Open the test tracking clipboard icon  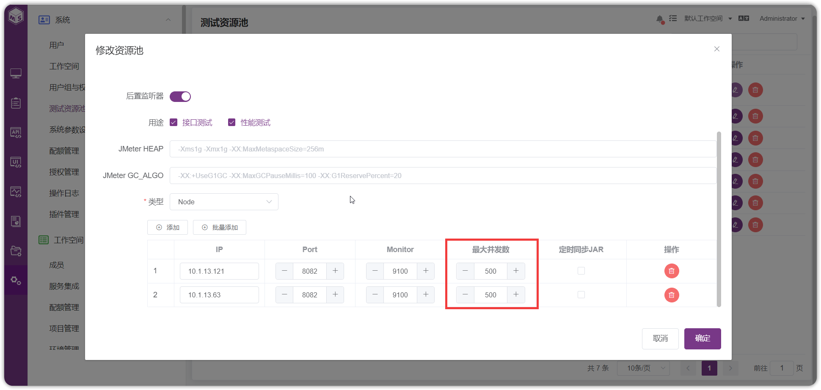click(16, 103)
